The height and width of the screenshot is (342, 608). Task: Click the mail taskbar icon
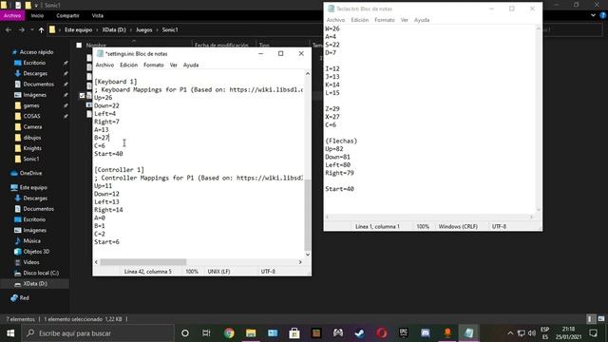[x=273, y=333]
